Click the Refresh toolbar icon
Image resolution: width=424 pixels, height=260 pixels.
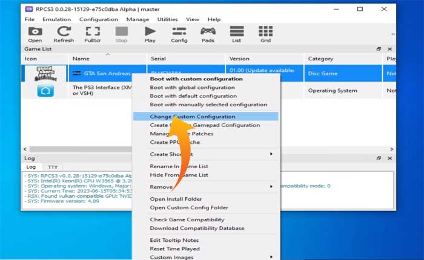point(64,34)
